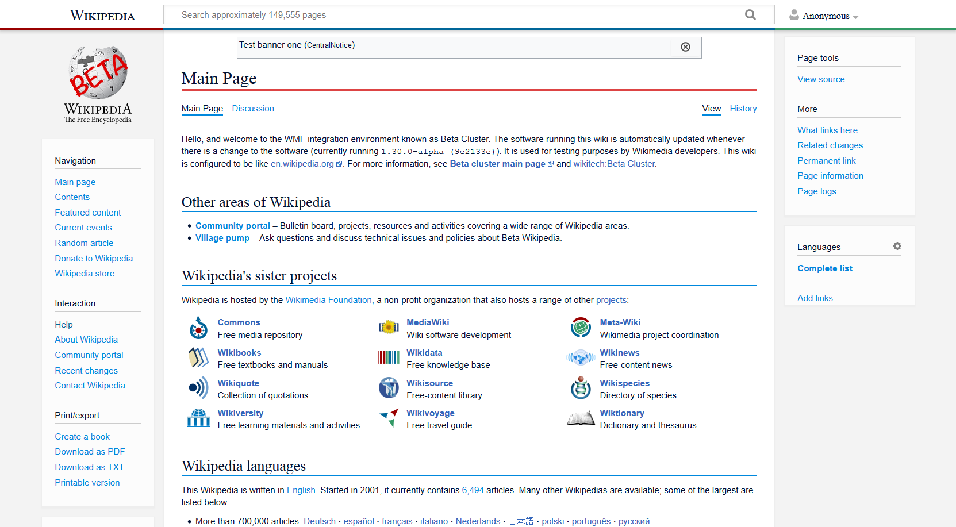This screenshot has width=956, height=527.
Task: Open About Wikipedia
Action: (86, 340)
